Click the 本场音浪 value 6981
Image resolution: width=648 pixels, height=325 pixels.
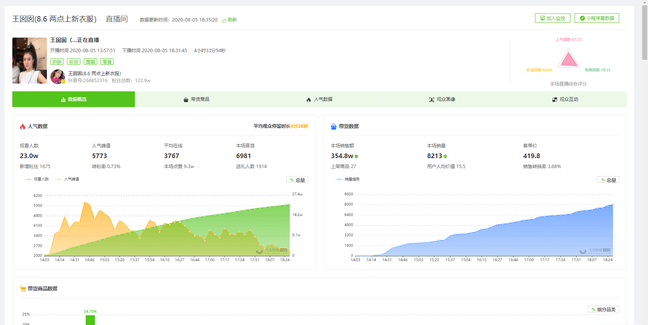(x=243, y=156)
